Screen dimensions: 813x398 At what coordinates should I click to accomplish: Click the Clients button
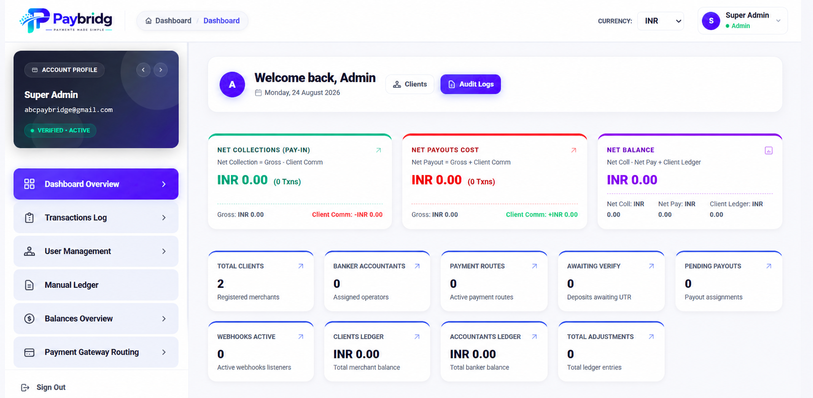410,84
